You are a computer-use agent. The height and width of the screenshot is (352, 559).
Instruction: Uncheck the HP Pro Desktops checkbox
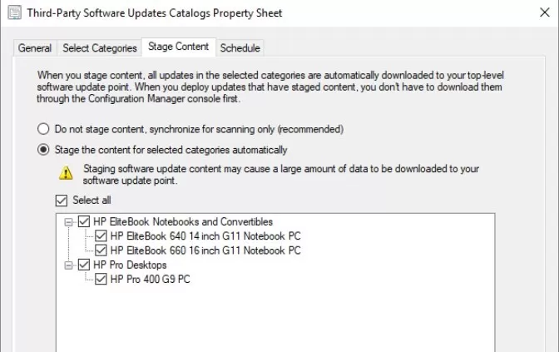tap(84, 265)
